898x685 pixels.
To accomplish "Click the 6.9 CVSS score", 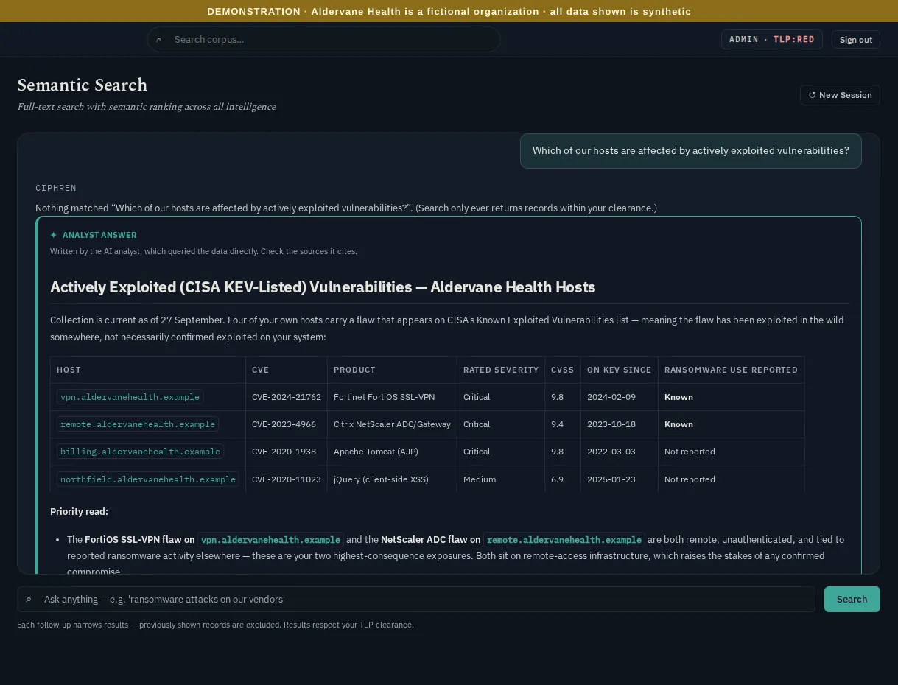I will coord(563,479).
